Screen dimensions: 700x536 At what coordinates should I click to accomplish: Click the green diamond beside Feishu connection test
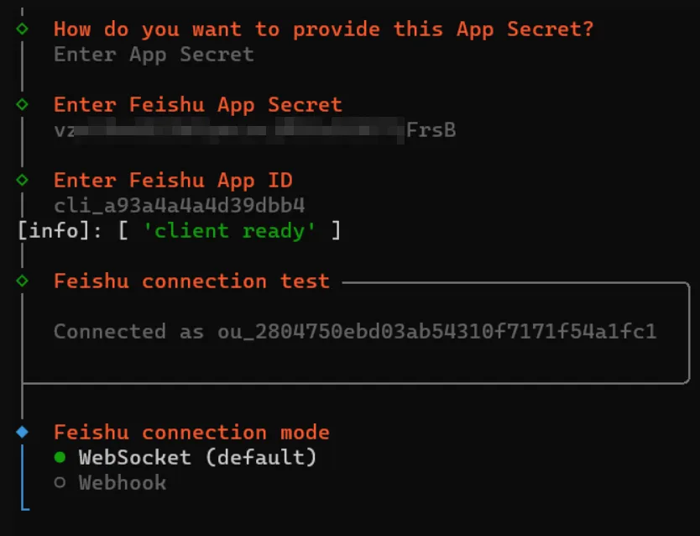[22, 281]
